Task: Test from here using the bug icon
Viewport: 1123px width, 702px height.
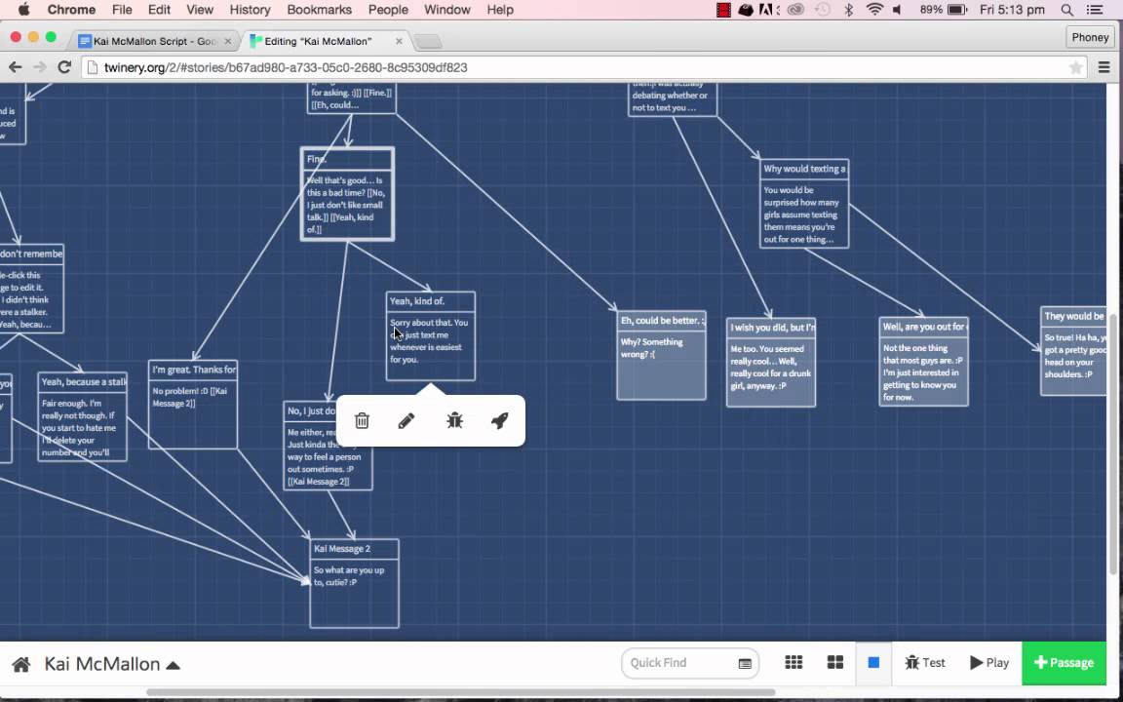Action: [455, 420]
